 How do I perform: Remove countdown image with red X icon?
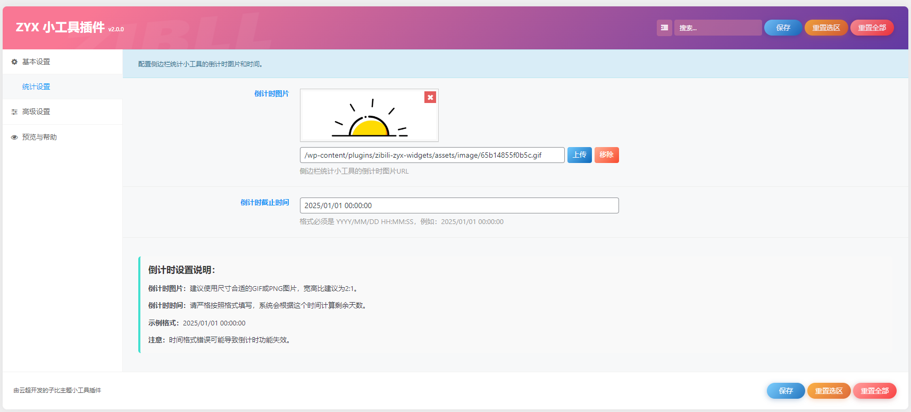pos(430,97)
